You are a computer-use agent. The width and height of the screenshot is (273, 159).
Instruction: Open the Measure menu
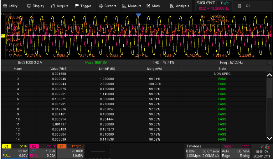tap(132, 6)
